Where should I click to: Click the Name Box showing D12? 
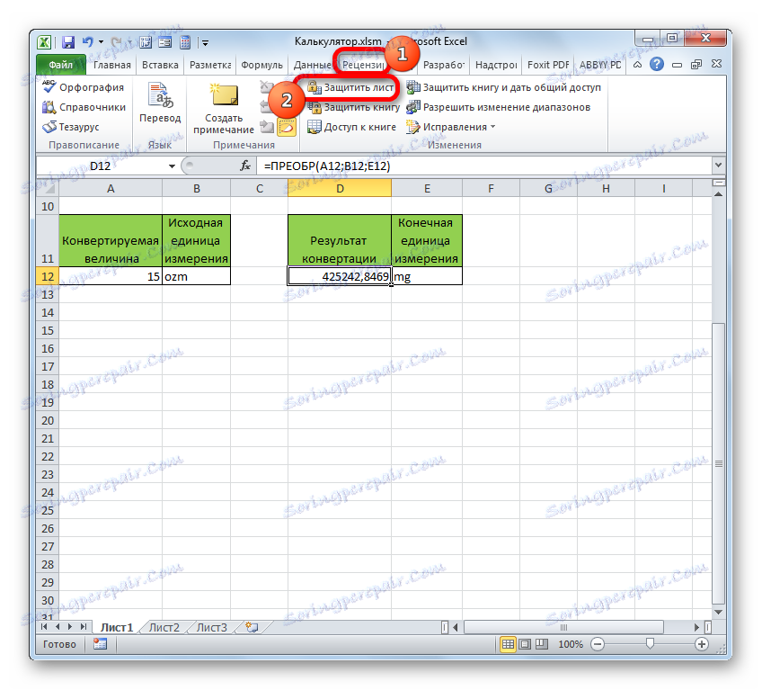[100, 166]
